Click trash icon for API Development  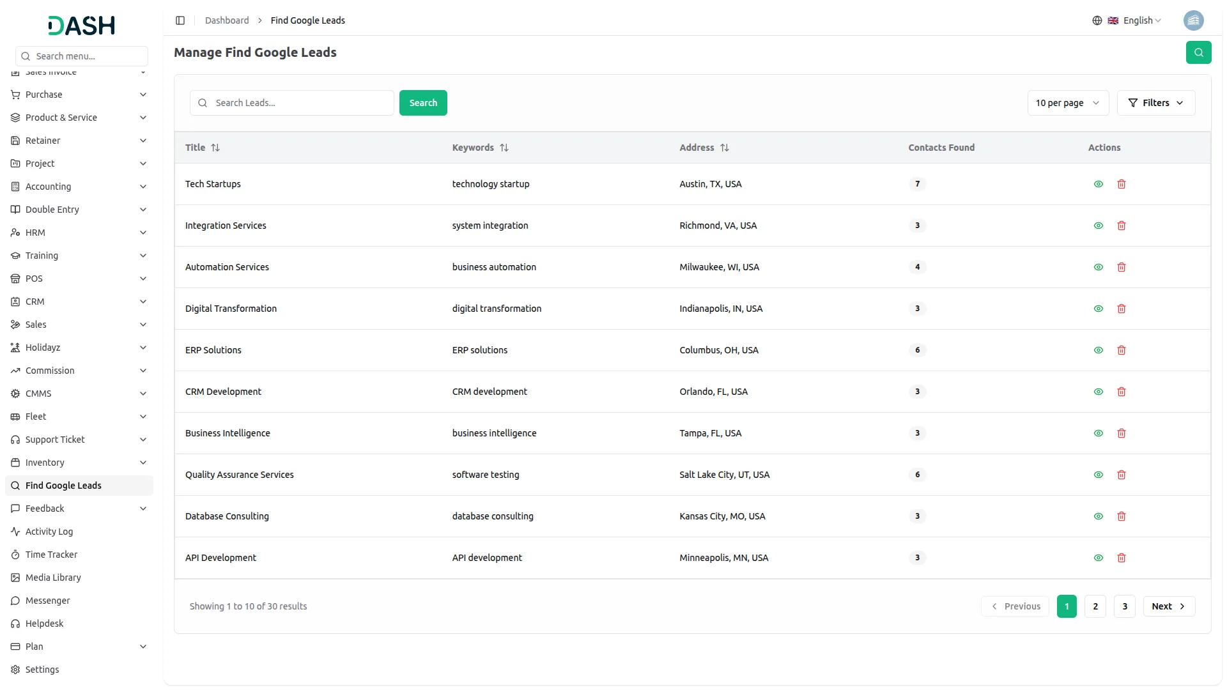[x=1121, y=558]
